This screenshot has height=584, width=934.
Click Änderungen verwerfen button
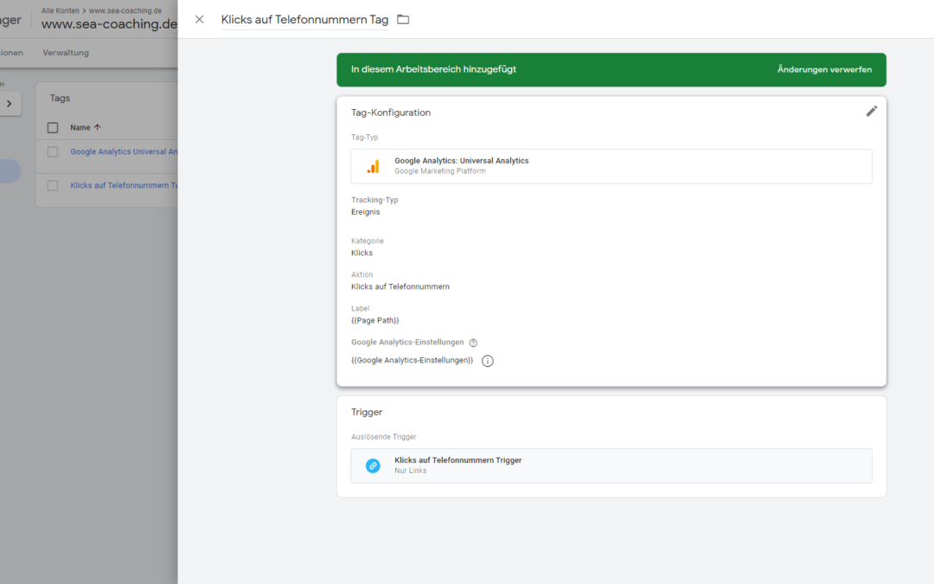click(x=824, y=70)
